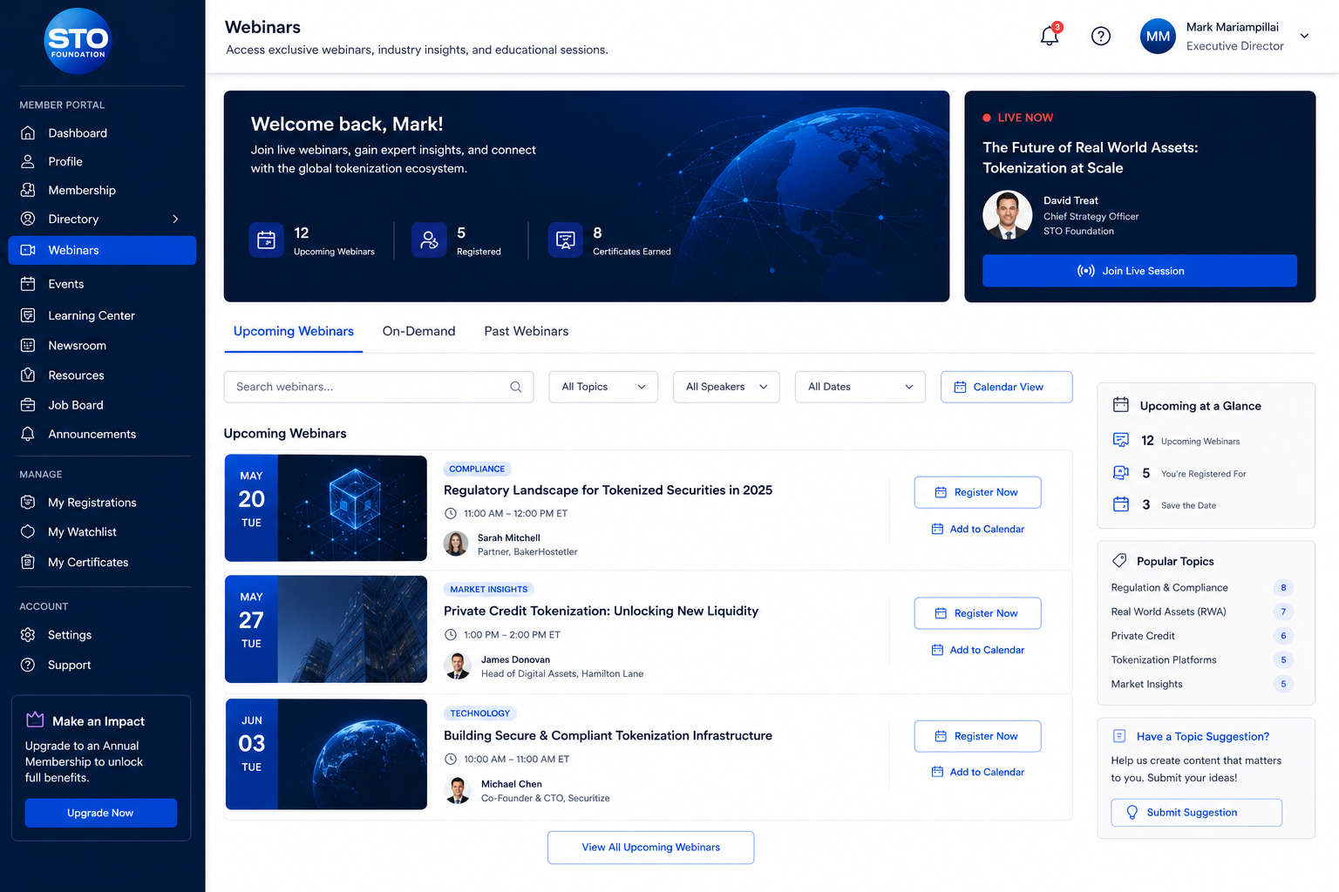Click the My Watchlist icon

coord(28,531)
